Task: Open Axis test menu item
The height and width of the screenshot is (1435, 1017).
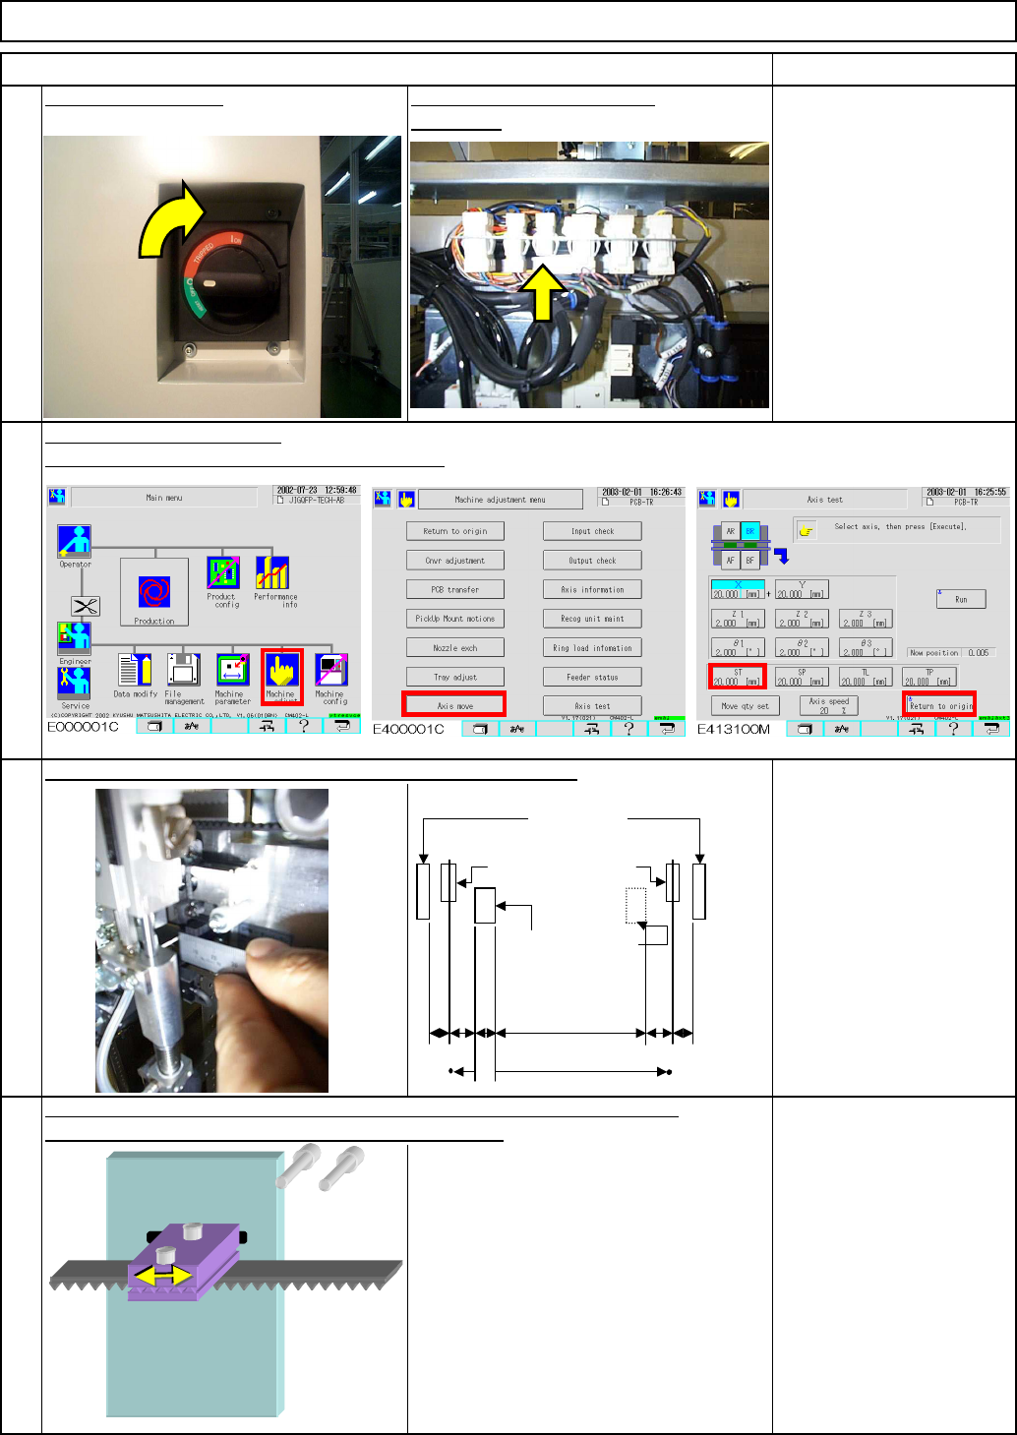Action: click(x=592, y=706)
